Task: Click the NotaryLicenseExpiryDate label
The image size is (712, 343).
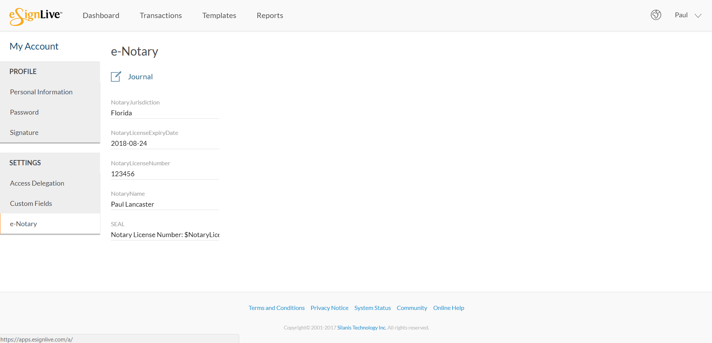Action: [x=144, y=133]
